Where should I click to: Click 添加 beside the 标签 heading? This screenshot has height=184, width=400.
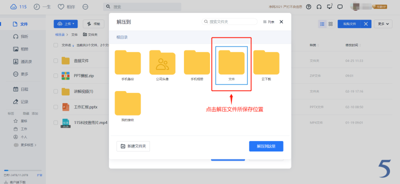tap(35, 113)
